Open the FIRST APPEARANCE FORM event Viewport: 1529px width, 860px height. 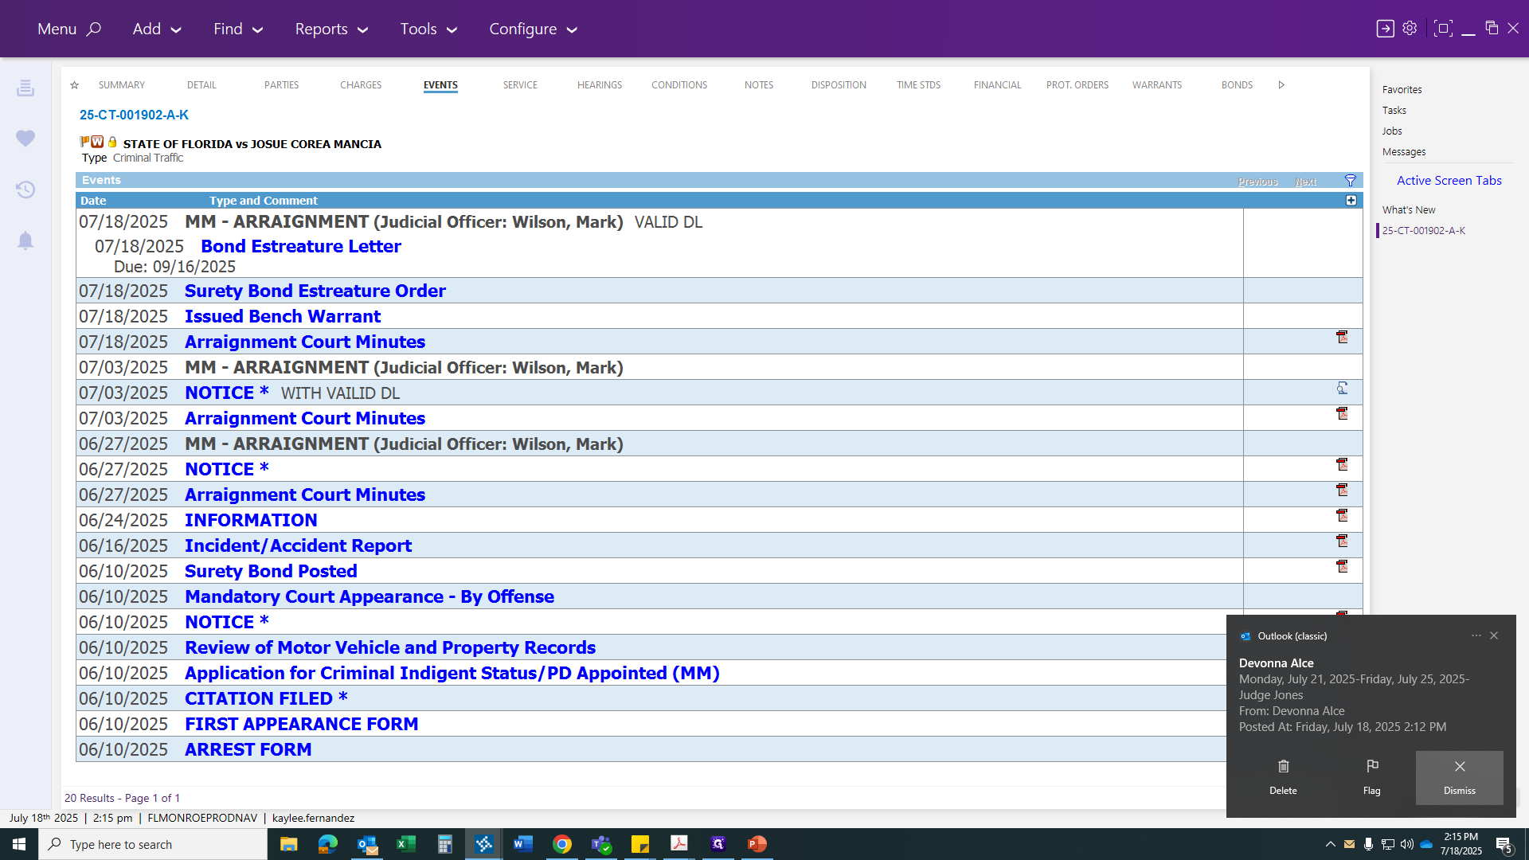coord(301,725)
